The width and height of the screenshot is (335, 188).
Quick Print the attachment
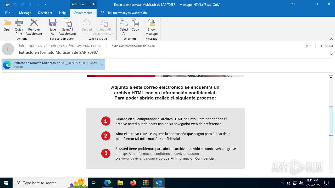pyautogui.click(x=19, y=27)
